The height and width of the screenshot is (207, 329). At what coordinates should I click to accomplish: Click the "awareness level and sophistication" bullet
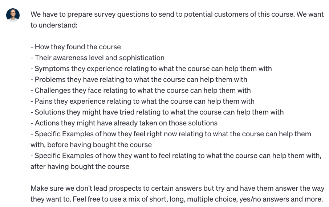(x=98, y=58)
